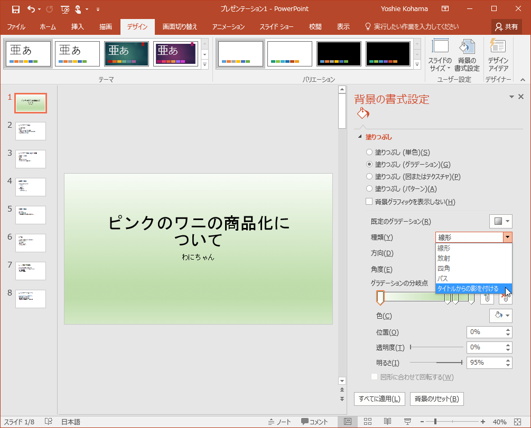Image resolution: width=531 pixels, height=428 pixels.
Task: Open the アニメーション ribbon tab
Action: click(228, 26)
